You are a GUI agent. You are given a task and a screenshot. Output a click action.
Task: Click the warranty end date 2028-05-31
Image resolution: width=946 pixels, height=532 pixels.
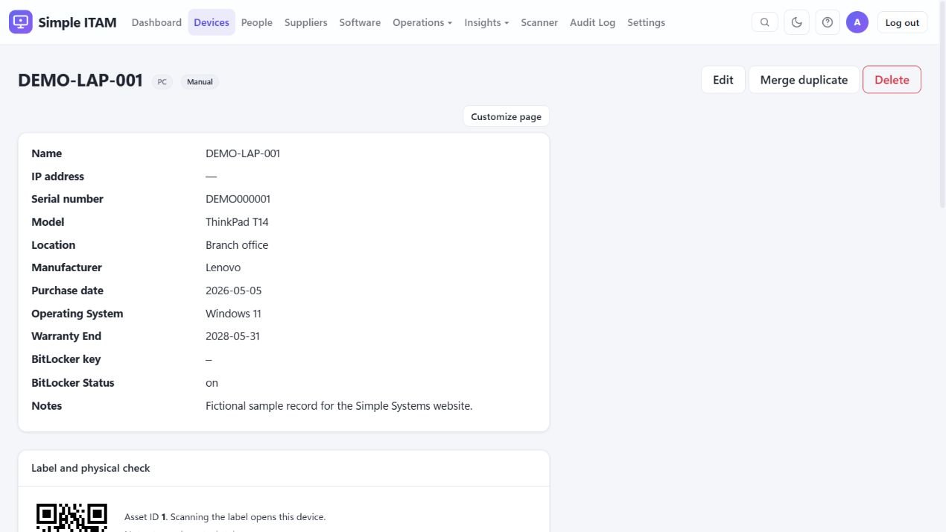tap(233, 336)
